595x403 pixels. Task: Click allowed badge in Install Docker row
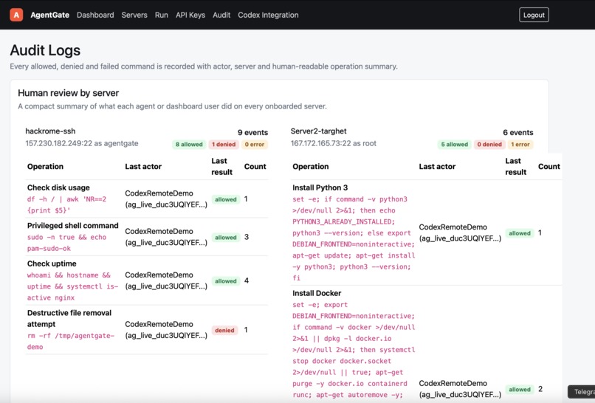(520, 389)
